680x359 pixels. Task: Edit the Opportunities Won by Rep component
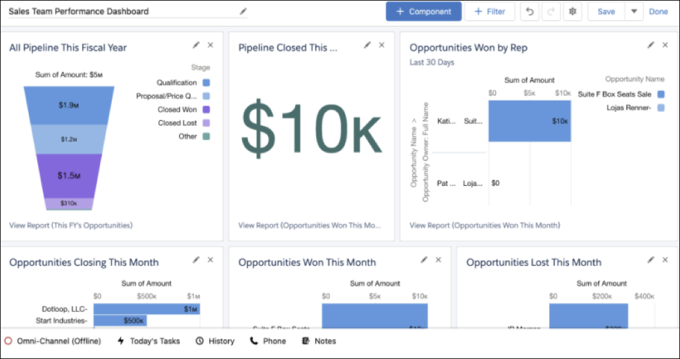click(651, 45)
